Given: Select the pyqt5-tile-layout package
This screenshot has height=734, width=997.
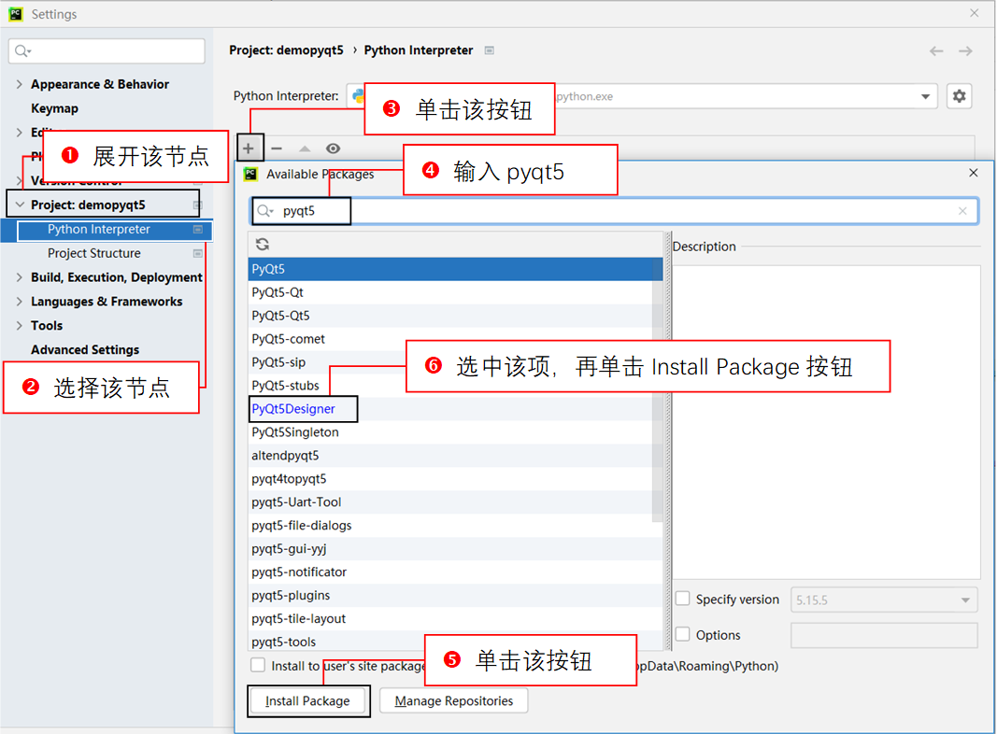Looking at the screenshot, I should 455,618.
